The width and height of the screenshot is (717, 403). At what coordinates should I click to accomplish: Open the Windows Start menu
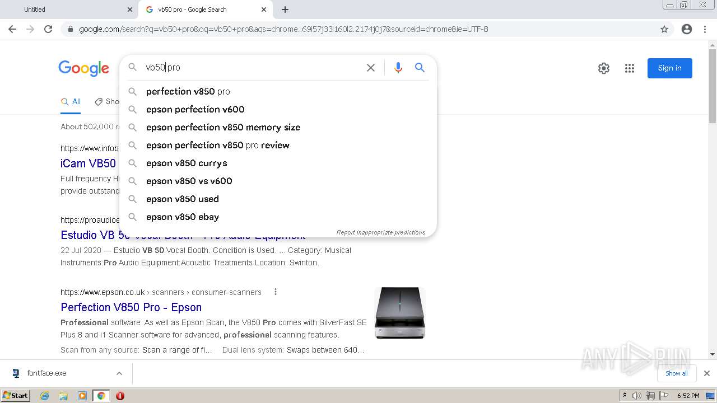click(16, 395)
